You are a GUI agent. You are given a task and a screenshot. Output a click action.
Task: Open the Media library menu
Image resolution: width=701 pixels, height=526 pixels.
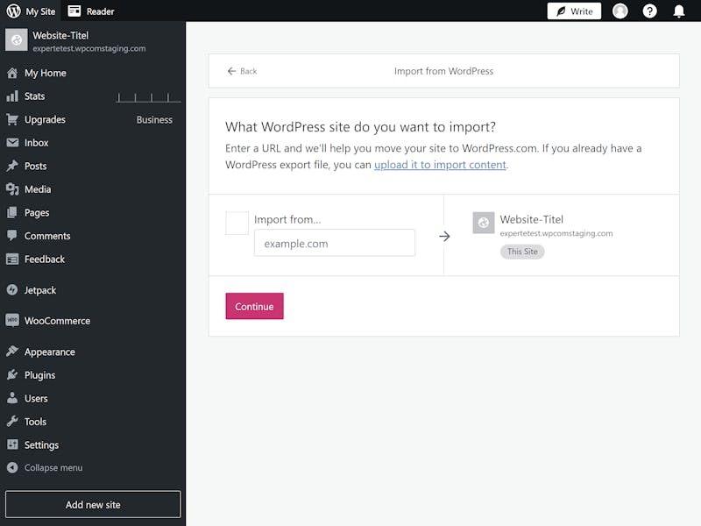(x=38, y=189)
